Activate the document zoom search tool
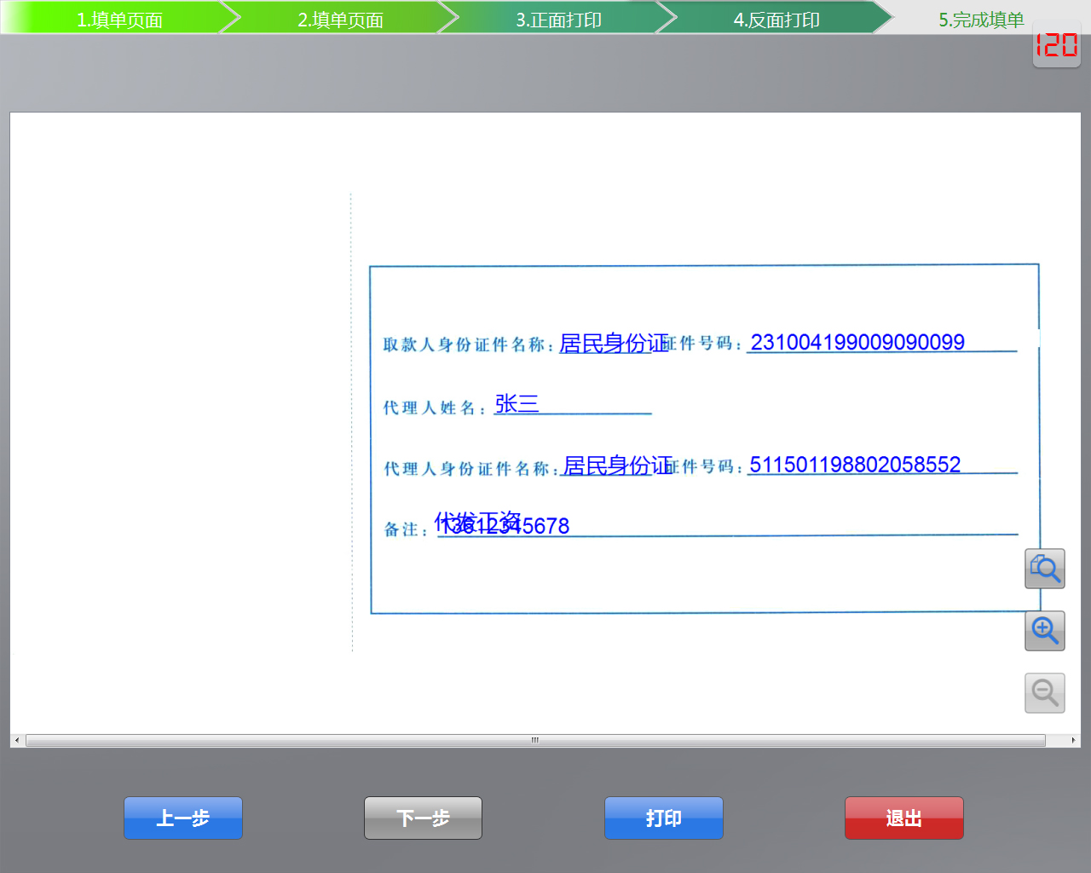Viewport: 1091px width, 873px height. point(1044,569)
